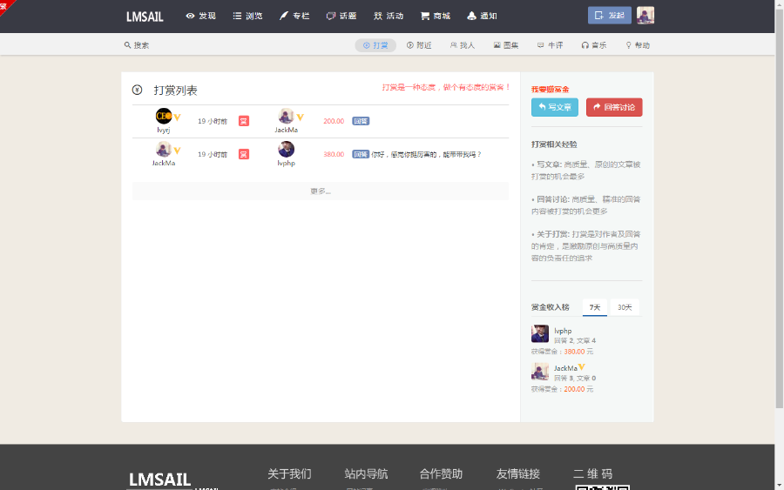Open the 商城 shopping cart page

(436, 16)
